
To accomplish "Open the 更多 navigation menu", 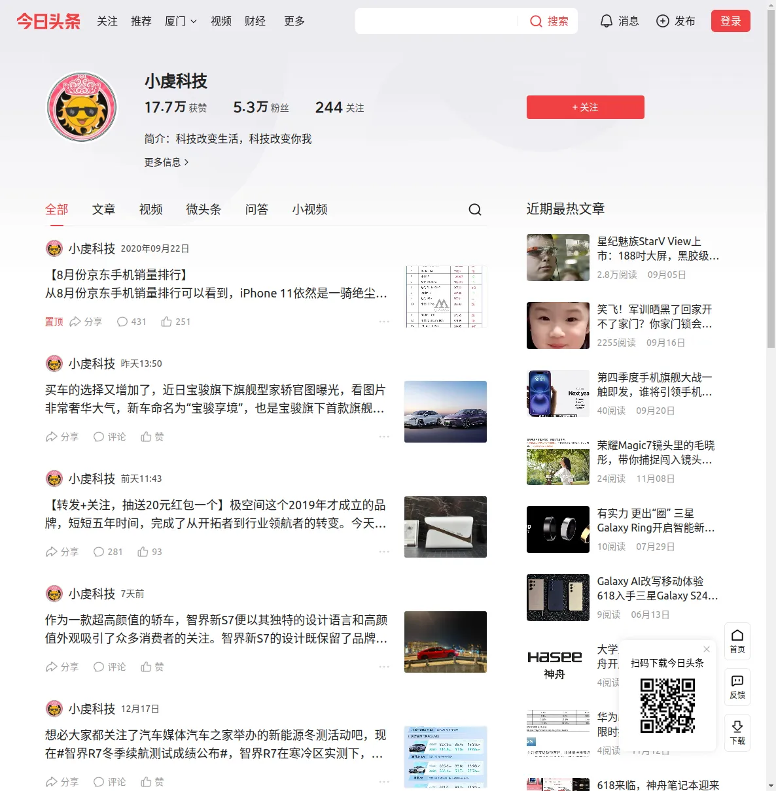I will (x=294, y=22).
